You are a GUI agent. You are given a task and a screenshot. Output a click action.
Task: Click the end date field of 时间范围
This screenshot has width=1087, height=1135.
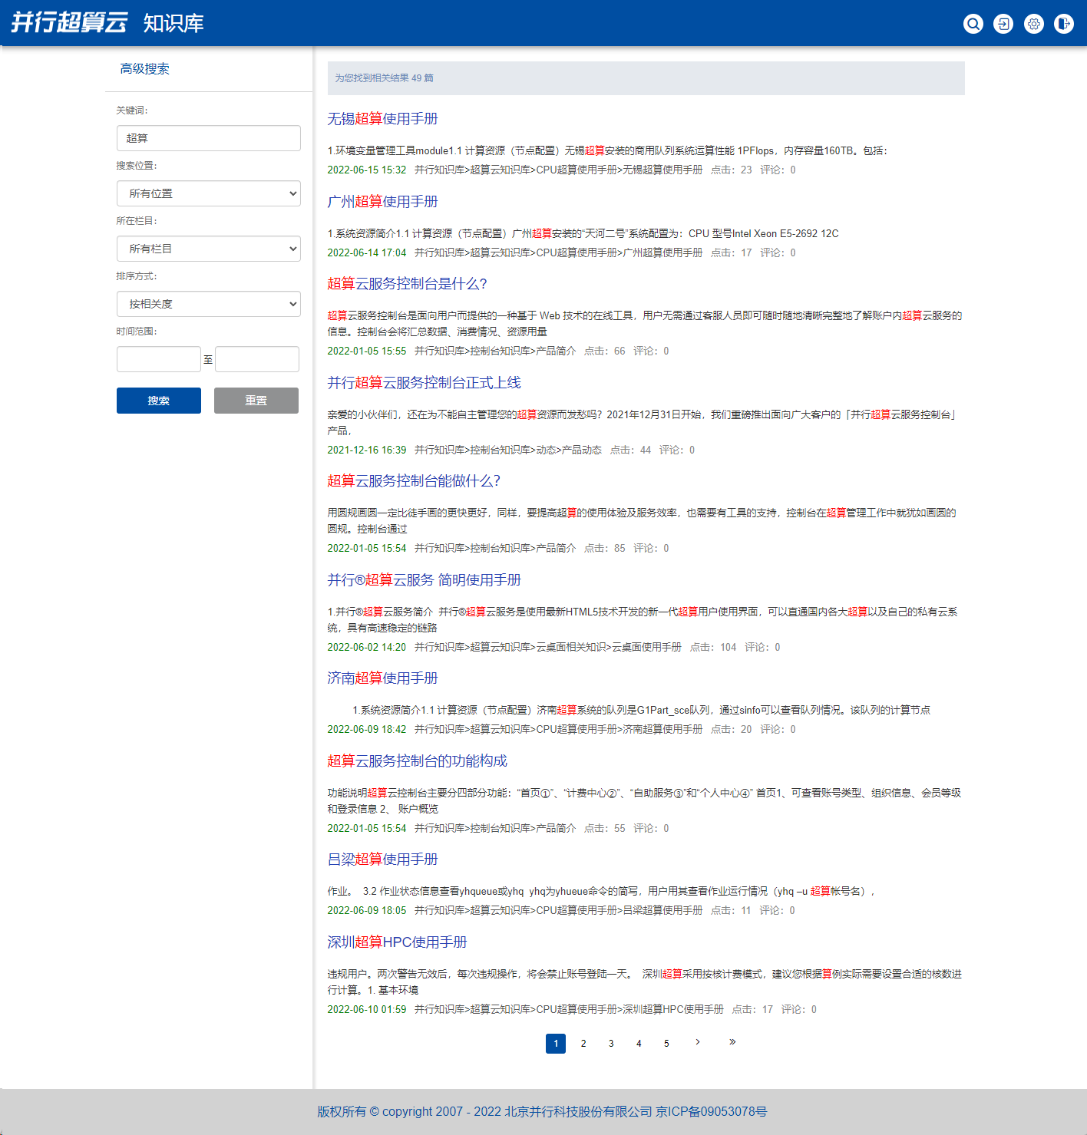(x=257, y=359)
